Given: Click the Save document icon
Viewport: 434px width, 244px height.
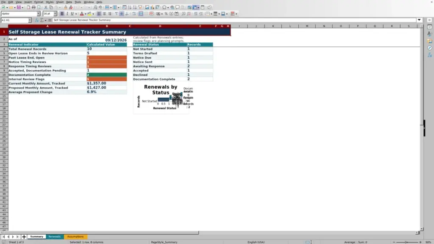Looking at the screenshot, I should pos(19,8).
